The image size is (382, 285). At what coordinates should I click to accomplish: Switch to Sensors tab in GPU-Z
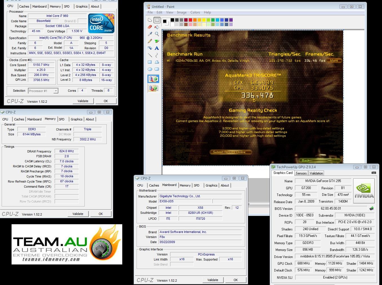click(301, 173)
